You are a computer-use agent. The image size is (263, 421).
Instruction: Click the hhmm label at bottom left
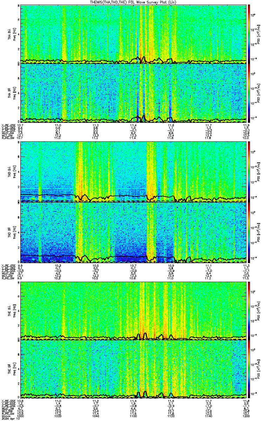6,416
